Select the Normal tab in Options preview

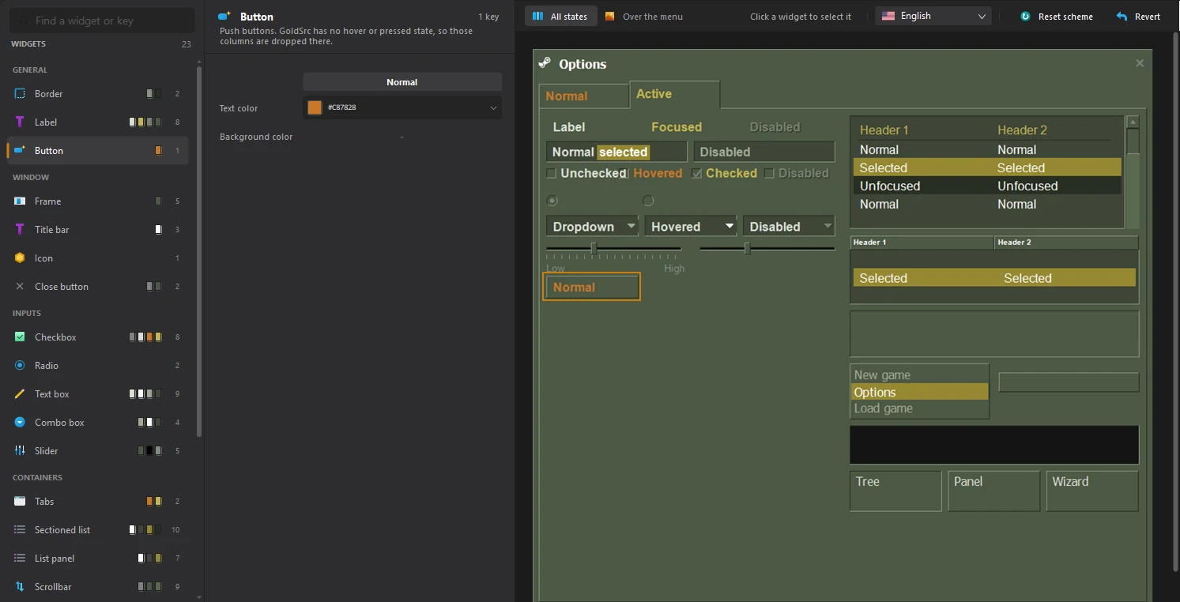point(584,96)
